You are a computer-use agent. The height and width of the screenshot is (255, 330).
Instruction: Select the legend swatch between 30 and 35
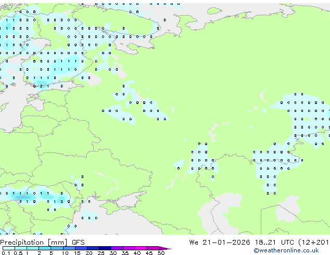[x=117, y=248]
